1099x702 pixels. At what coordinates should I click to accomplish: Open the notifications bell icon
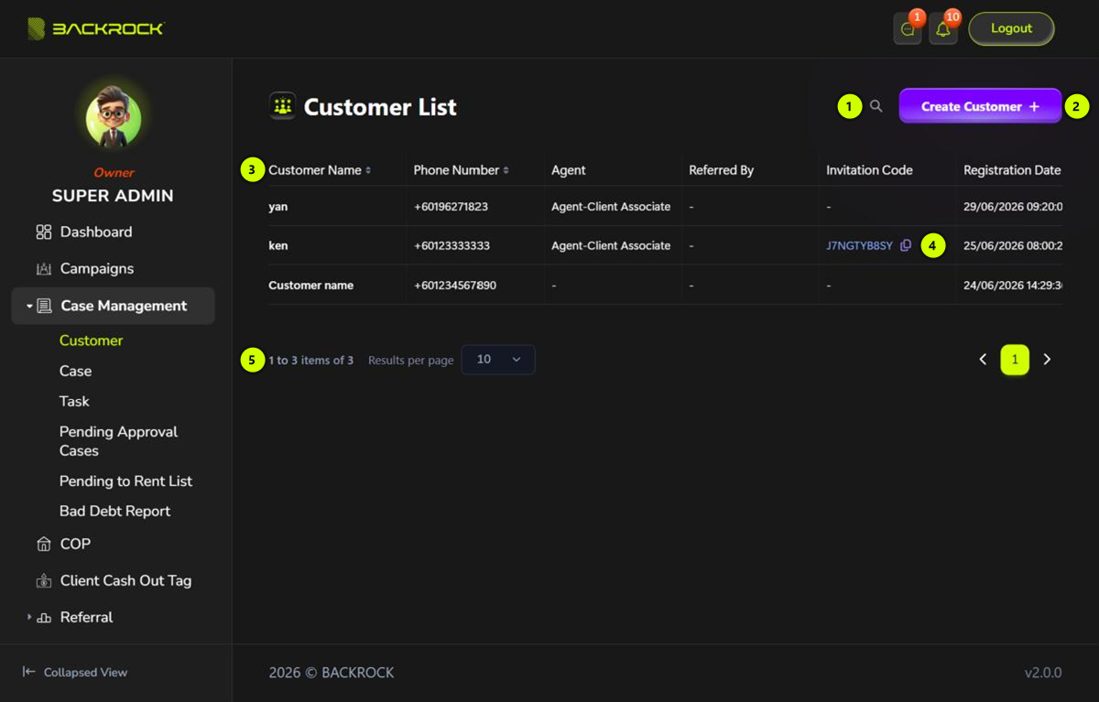click(943, 29)
